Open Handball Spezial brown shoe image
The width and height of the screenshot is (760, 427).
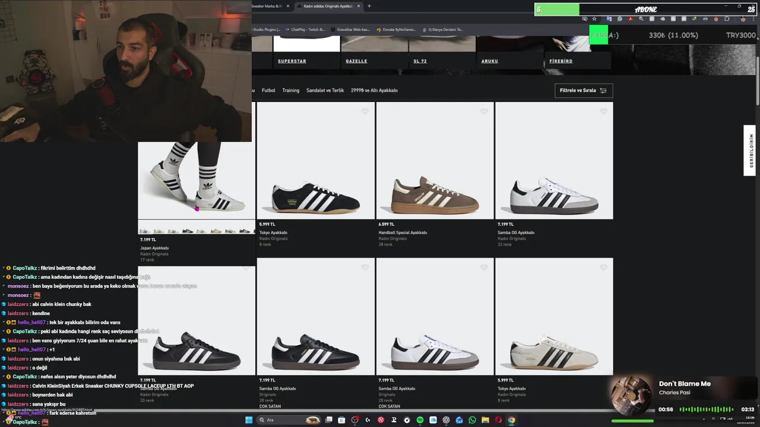point(435,161)
